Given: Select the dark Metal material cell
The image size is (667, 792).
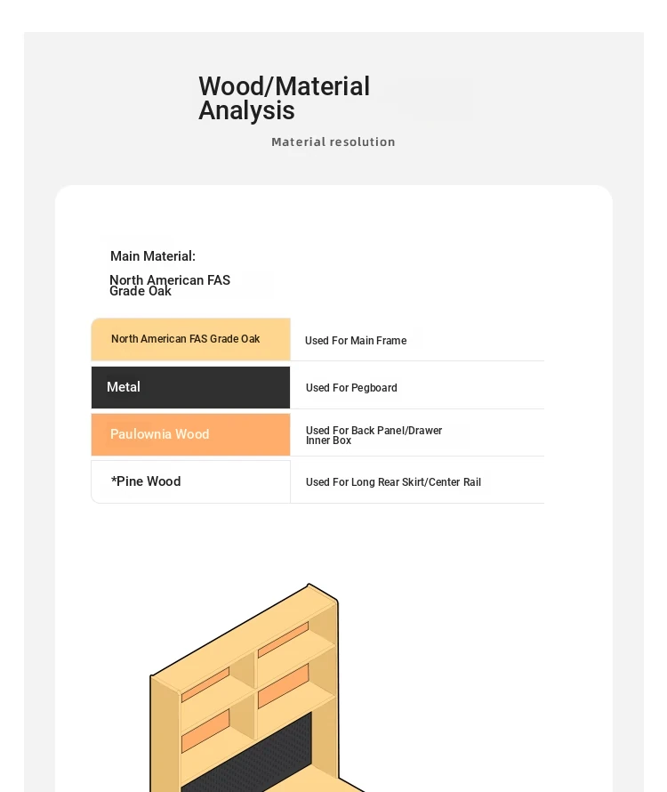Looking at the screenshot, I should (190, 387).
